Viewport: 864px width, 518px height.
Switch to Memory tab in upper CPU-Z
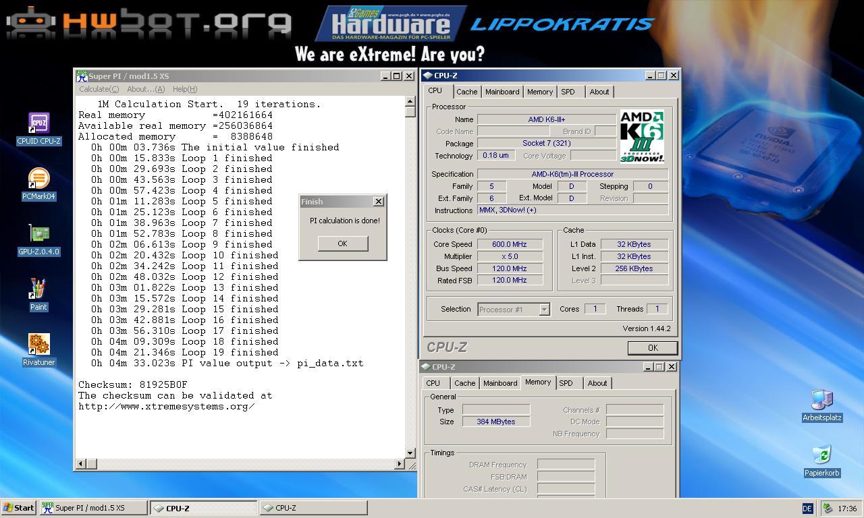pyautogui.click(x=540, y=92)
